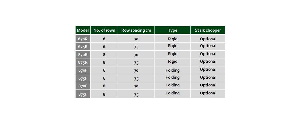301x123 pixels.
Task: Select the Type column header
Action: click(173, 30)
